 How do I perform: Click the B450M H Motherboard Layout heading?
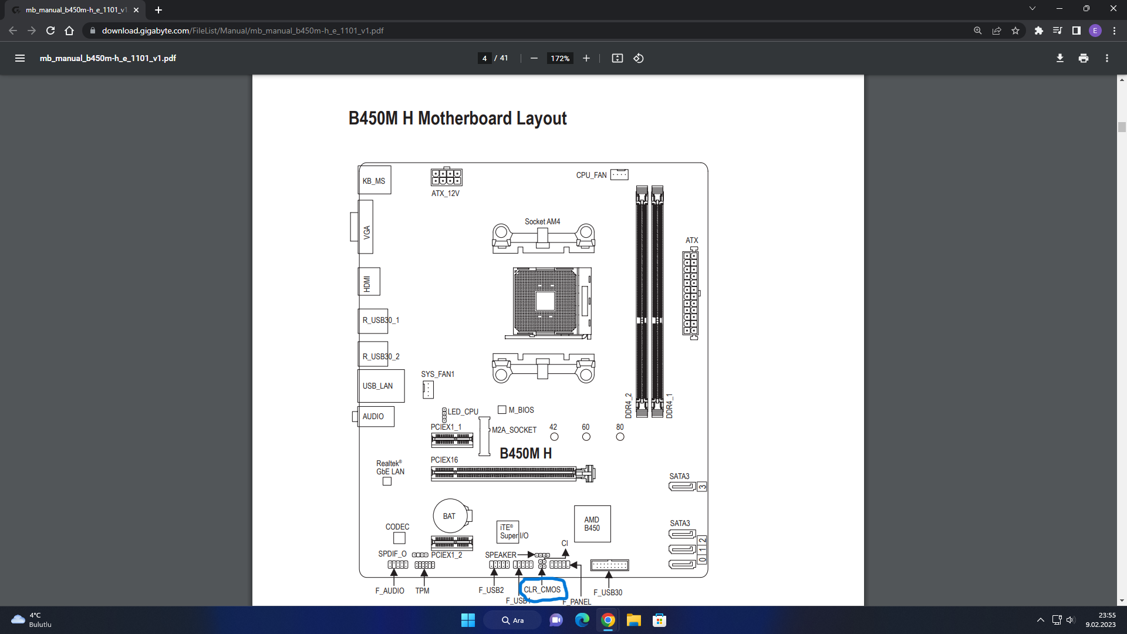pos(457,118)
